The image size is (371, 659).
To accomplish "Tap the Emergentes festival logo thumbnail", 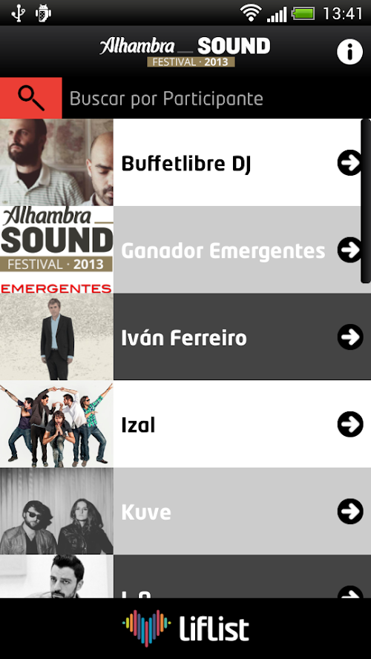I will click(x=56, y=250).
